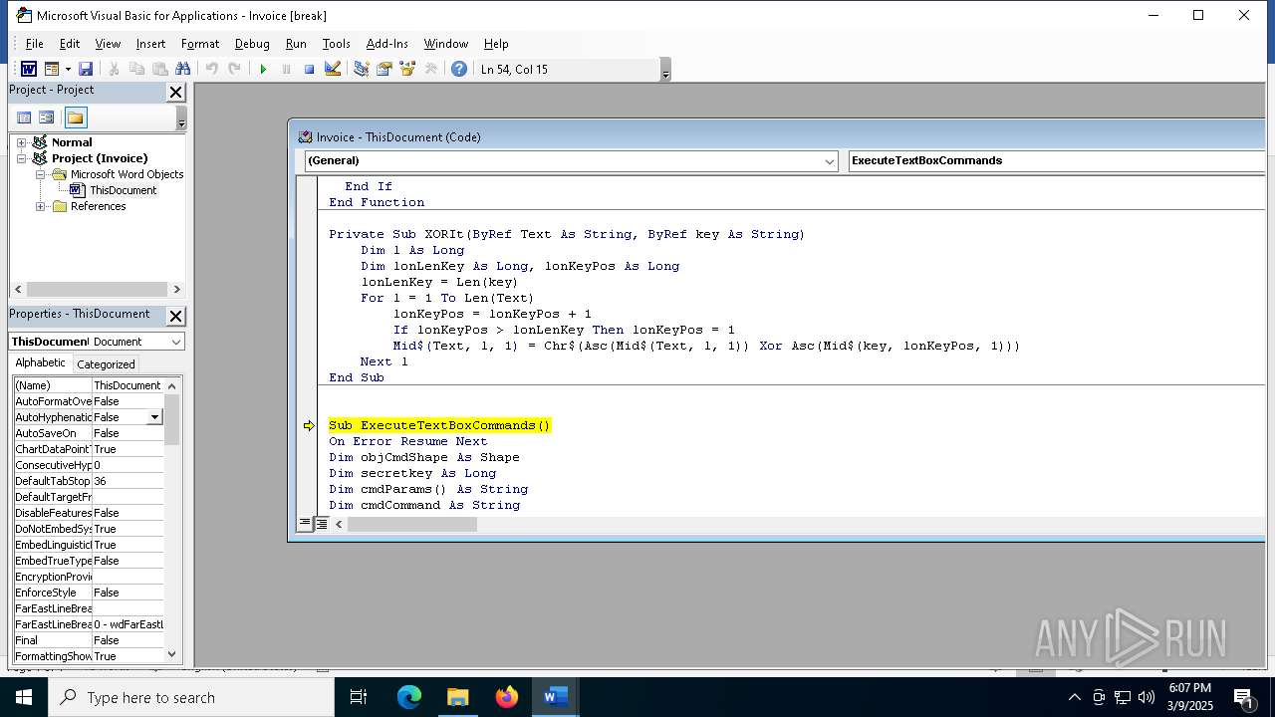Click the Cut icon in toolbar
Image resolution: width=1275 pixels, height=717 pixels.
coord(114,69)
